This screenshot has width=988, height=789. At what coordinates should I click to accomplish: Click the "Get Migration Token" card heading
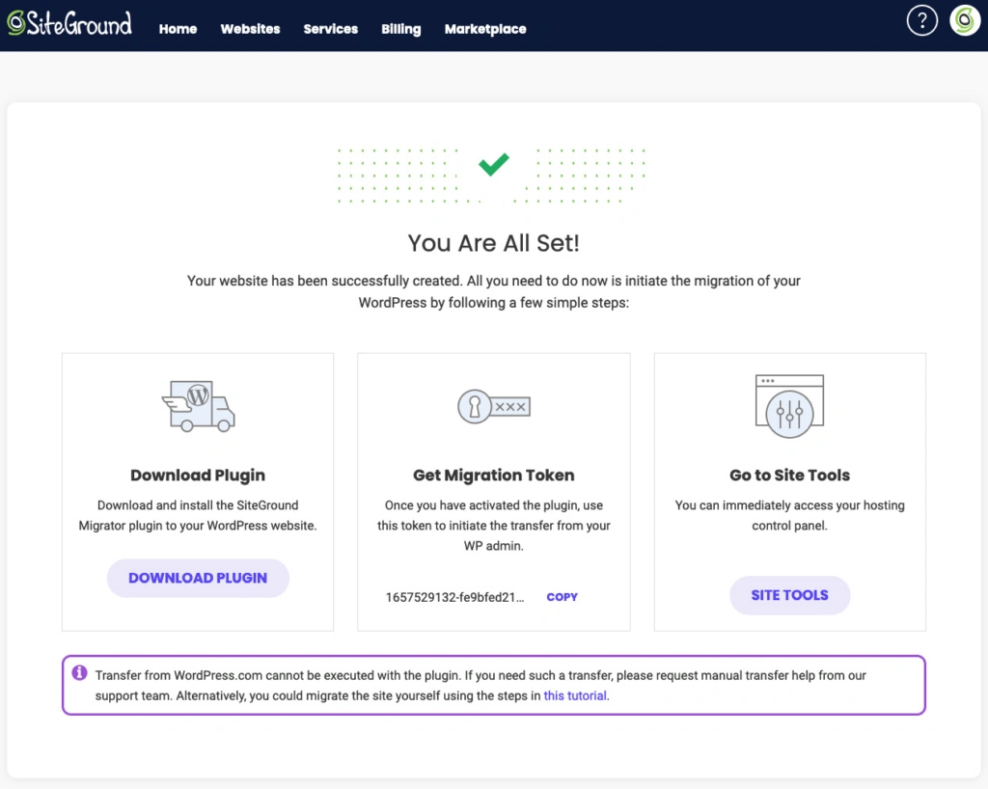(x=493, y=476)
